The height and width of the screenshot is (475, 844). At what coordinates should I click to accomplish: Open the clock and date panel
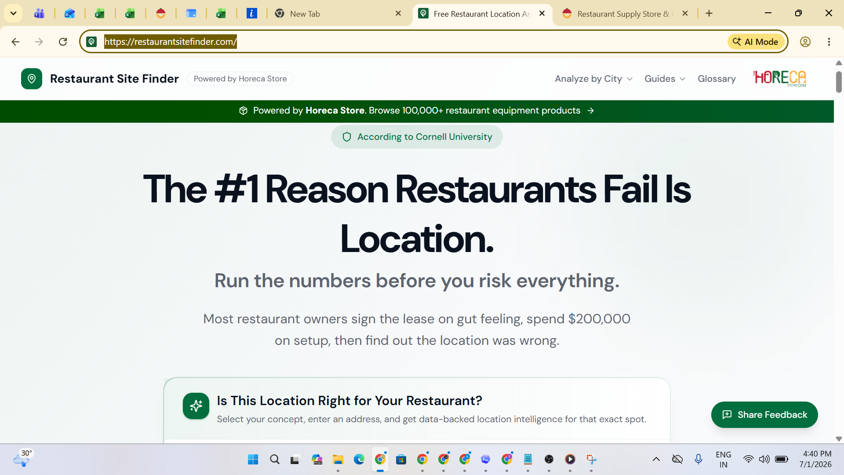coord(815,459)
